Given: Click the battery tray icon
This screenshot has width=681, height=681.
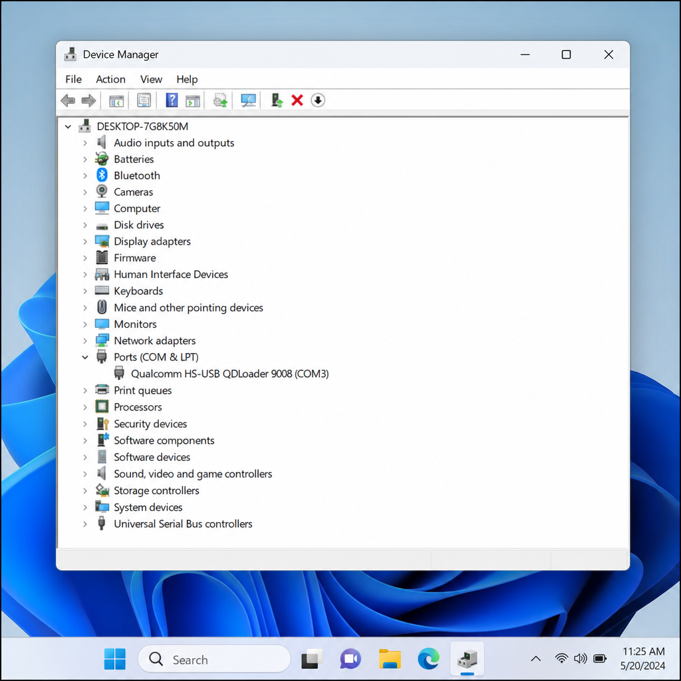Looking at the screenshot, I should [600, 659].
